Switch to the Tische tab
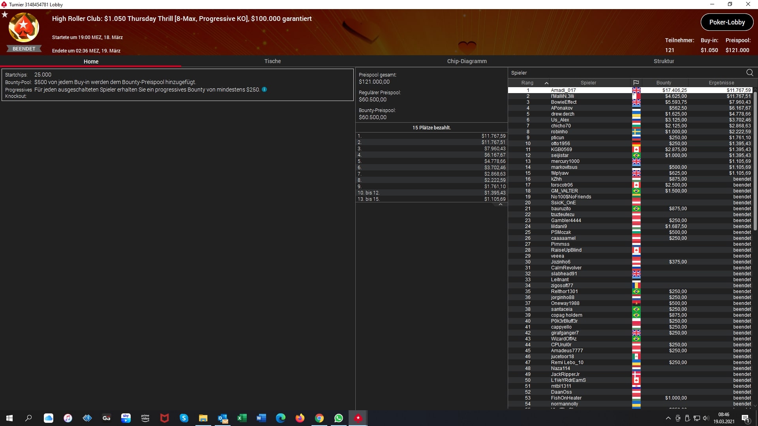 (272, 61)
